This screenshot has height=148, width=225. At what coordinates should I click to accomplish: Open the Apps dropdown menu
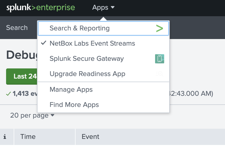tap(103, 7)
